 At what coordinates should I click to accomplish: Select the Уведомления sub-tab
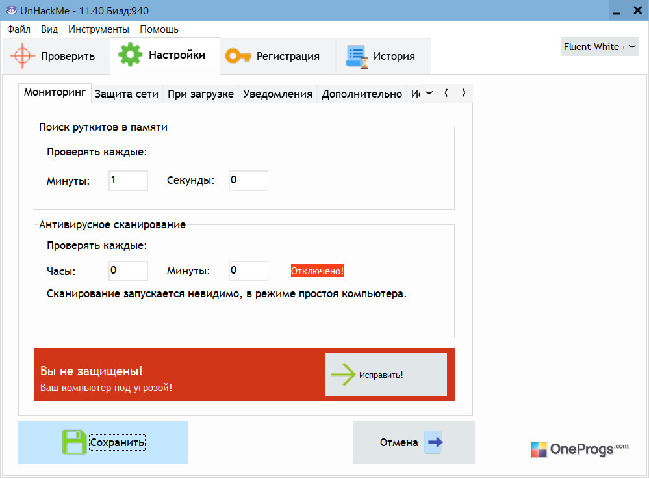point(277,94)
